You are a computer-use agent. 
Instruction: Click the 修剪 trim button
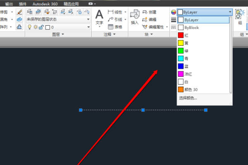tap(4, 12)
